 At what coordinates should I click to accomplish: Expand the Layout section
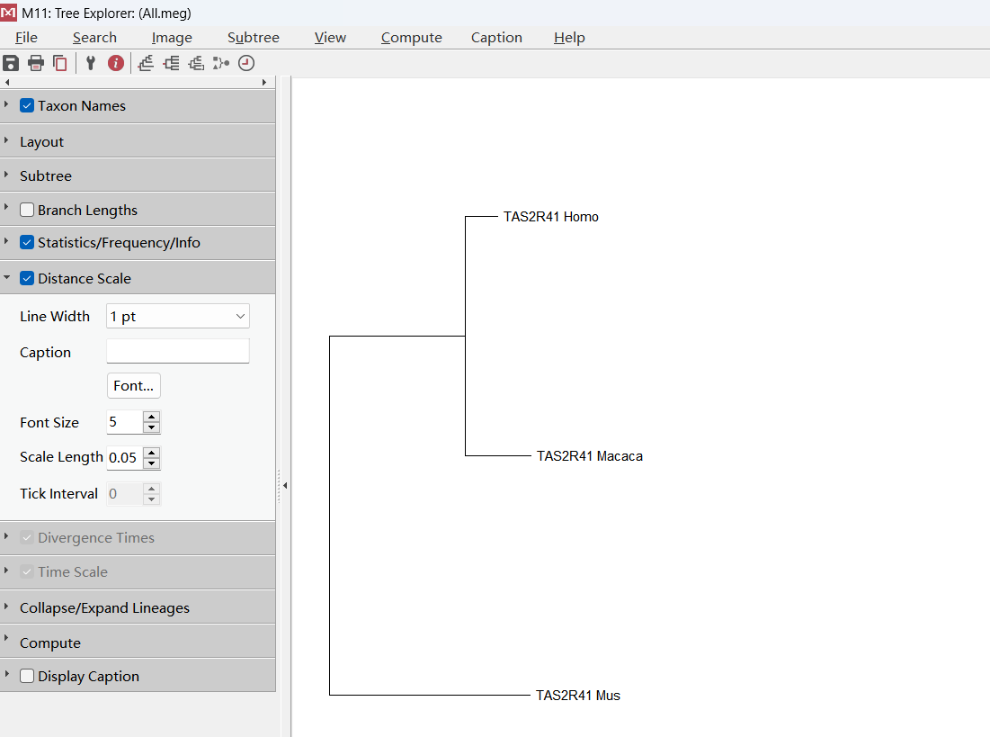point(6,139)
